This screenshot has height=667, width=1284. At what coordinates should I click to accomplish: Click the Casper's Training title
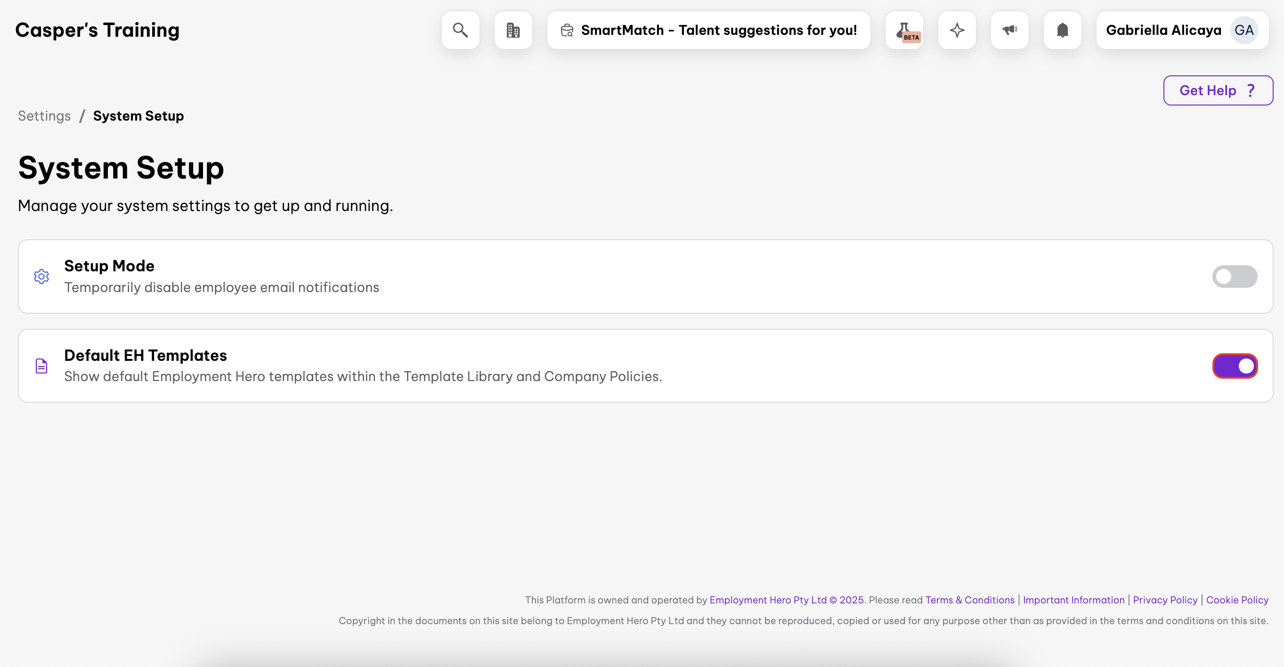click(x=97, y=31)
